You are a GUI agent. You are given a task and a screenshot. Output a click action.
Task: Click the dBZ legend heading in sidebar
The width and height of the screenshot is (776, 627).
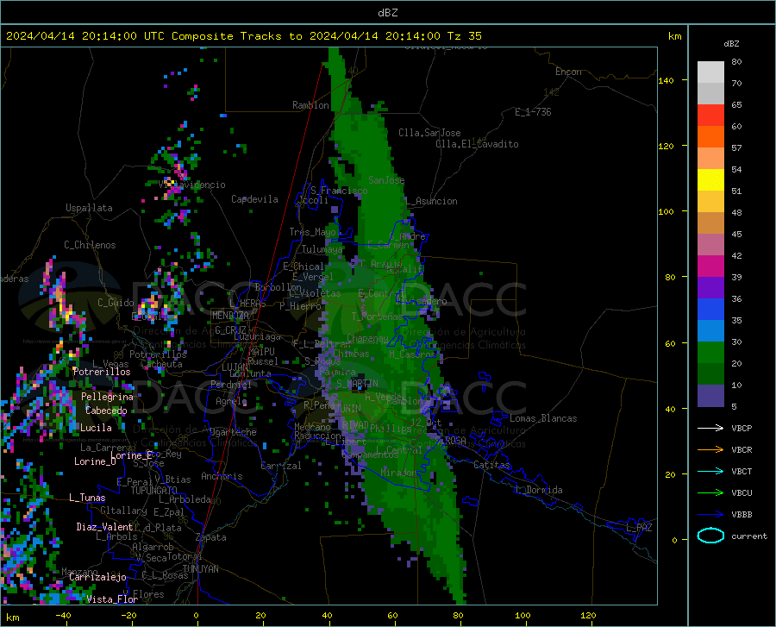coord(731,43)
